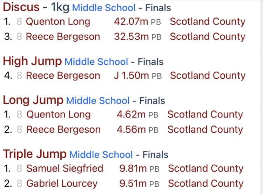Click Middle School link beside High Jump
263x194 pixels.
point(96,62)
